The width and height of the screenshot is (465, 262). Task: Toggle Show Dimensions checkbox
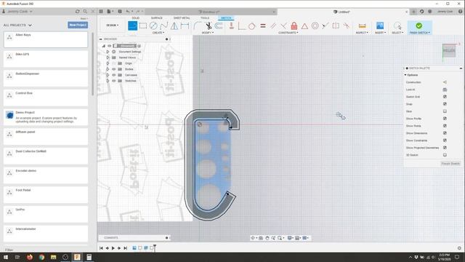click(x=445, y=133)
